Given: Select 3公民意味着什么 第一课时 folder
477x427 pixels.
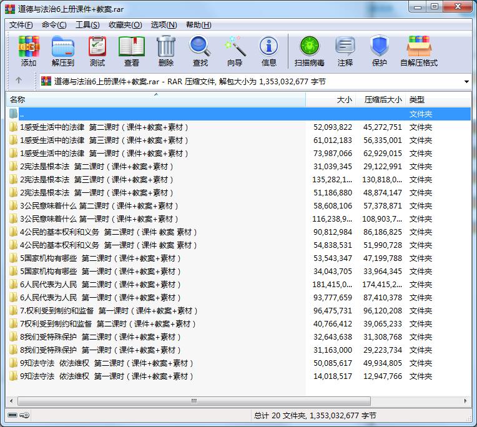Looking at the screenshot, I should tap(99, 219).
